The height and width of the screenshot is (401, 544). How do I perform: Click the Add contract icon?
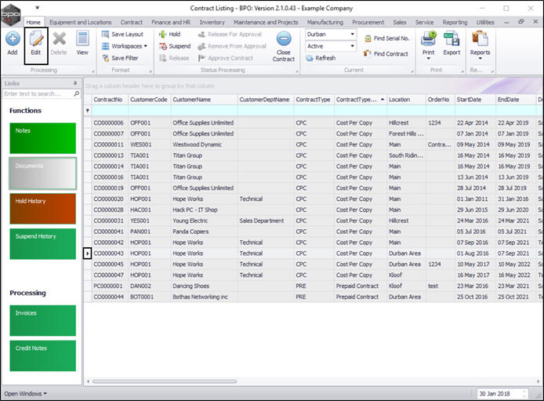13,42
